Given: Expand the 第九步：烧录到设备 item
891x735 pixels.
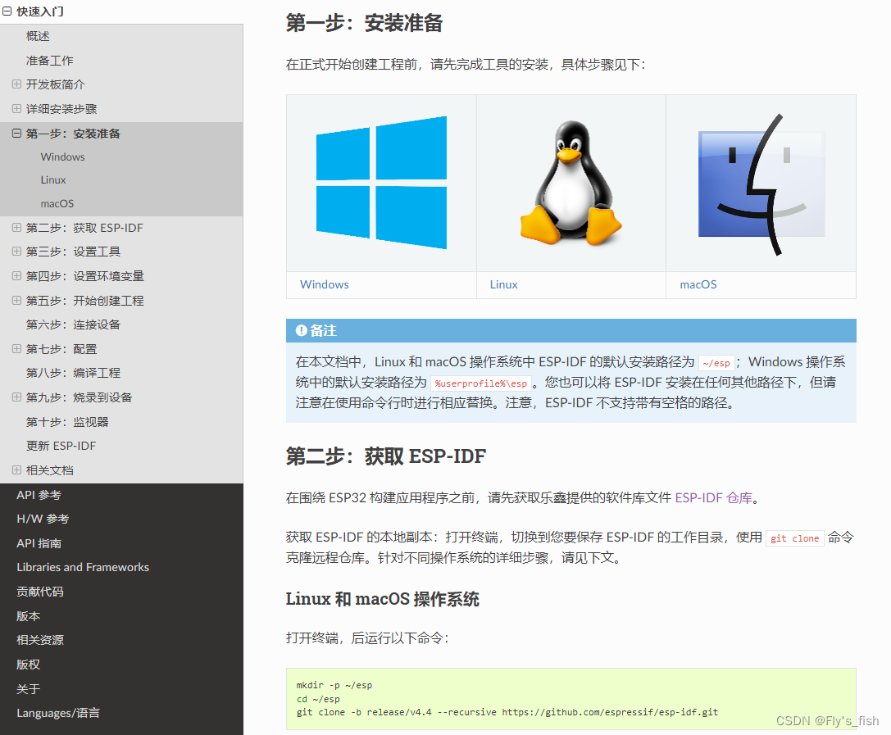Looking at the screenshot, I should 16,397.
